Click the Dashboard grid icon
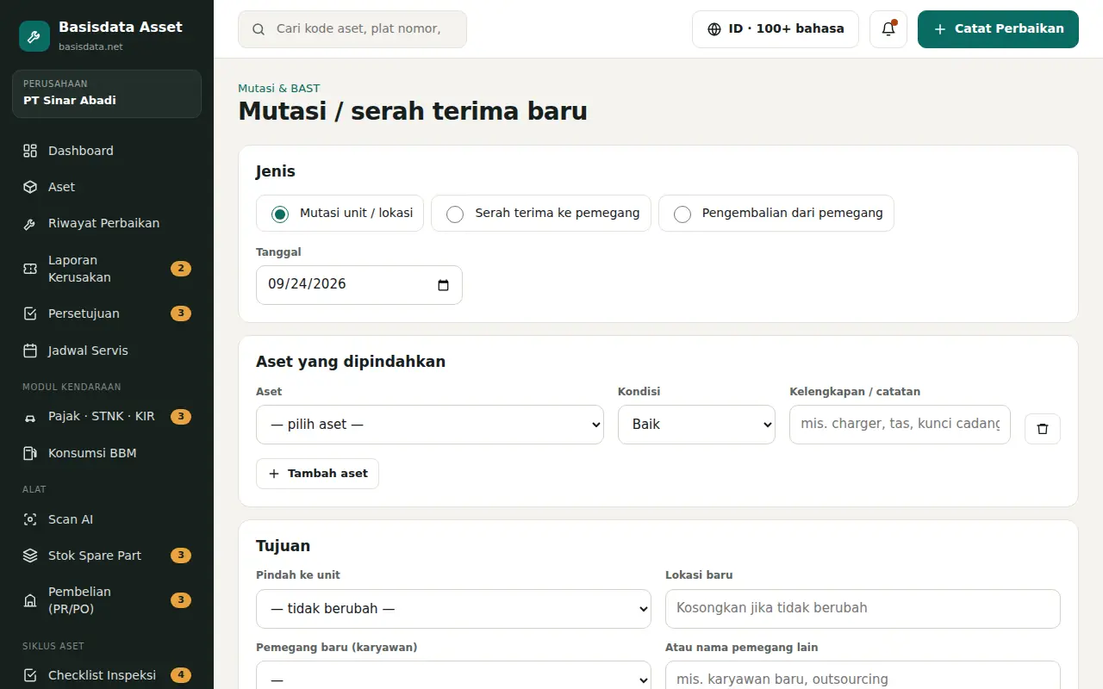Image resolution: width=1103 pixels, height=689 pixels. pyautogui.click(x=30, y=151)
